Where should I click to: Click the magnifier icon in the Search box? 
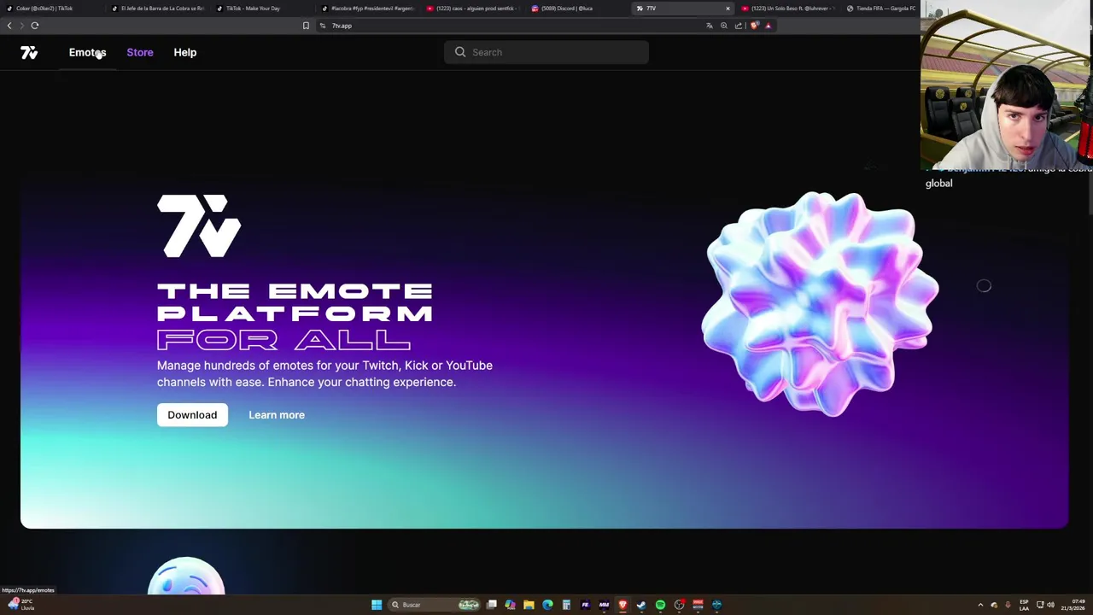[460, 52]
